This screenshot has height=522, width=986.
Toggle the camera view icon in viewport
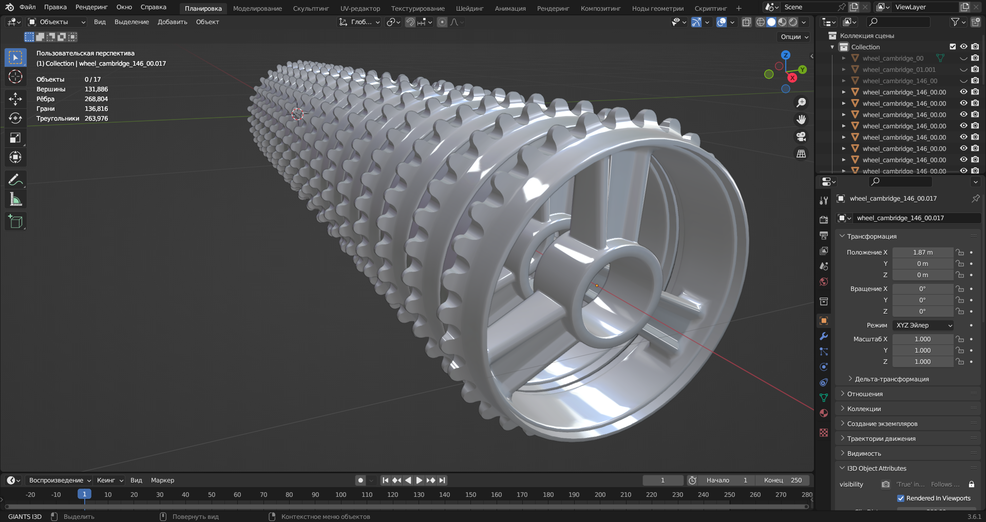801,137
